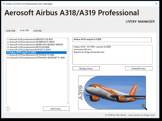Viewport: 162px width, 121px height.
Task: Click the livery list scroll up arrow
Action: [68, 39]
